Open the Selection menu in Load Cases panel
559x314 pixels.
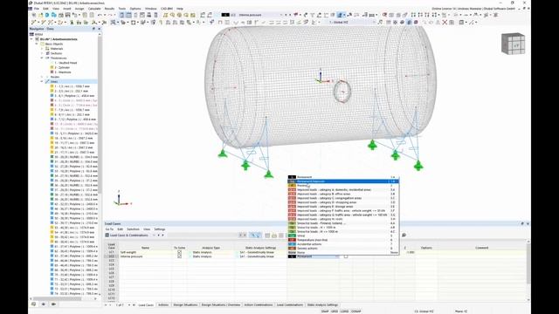tap(133, 229)
